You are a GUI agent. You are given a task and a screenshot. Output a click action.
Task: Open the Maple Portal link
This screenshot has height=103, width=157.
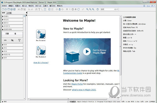(77, 84)
